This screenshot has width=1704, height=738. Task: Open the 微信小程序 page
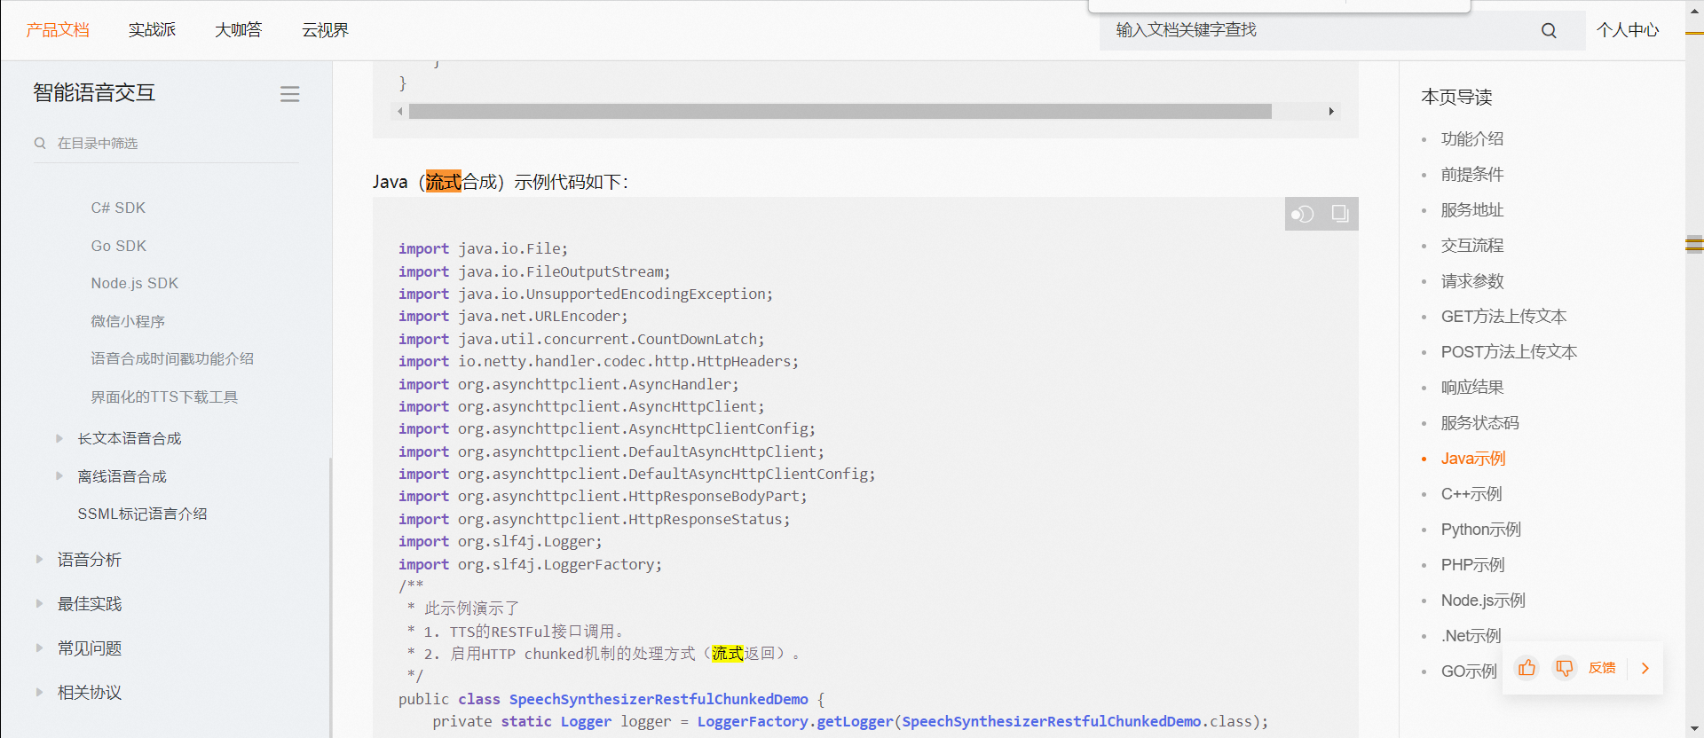tap(128, 321)
